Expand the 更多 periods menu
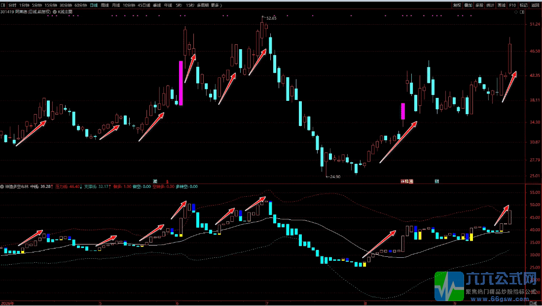Viewport: 542px width, 306px height. click(216, 5)
